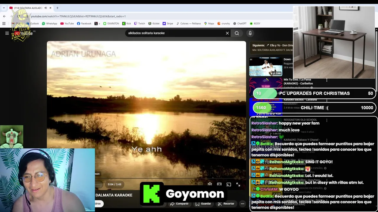Clip the video with Recortar
Viewport: 378px width, 212px height.
pos(226,203)
